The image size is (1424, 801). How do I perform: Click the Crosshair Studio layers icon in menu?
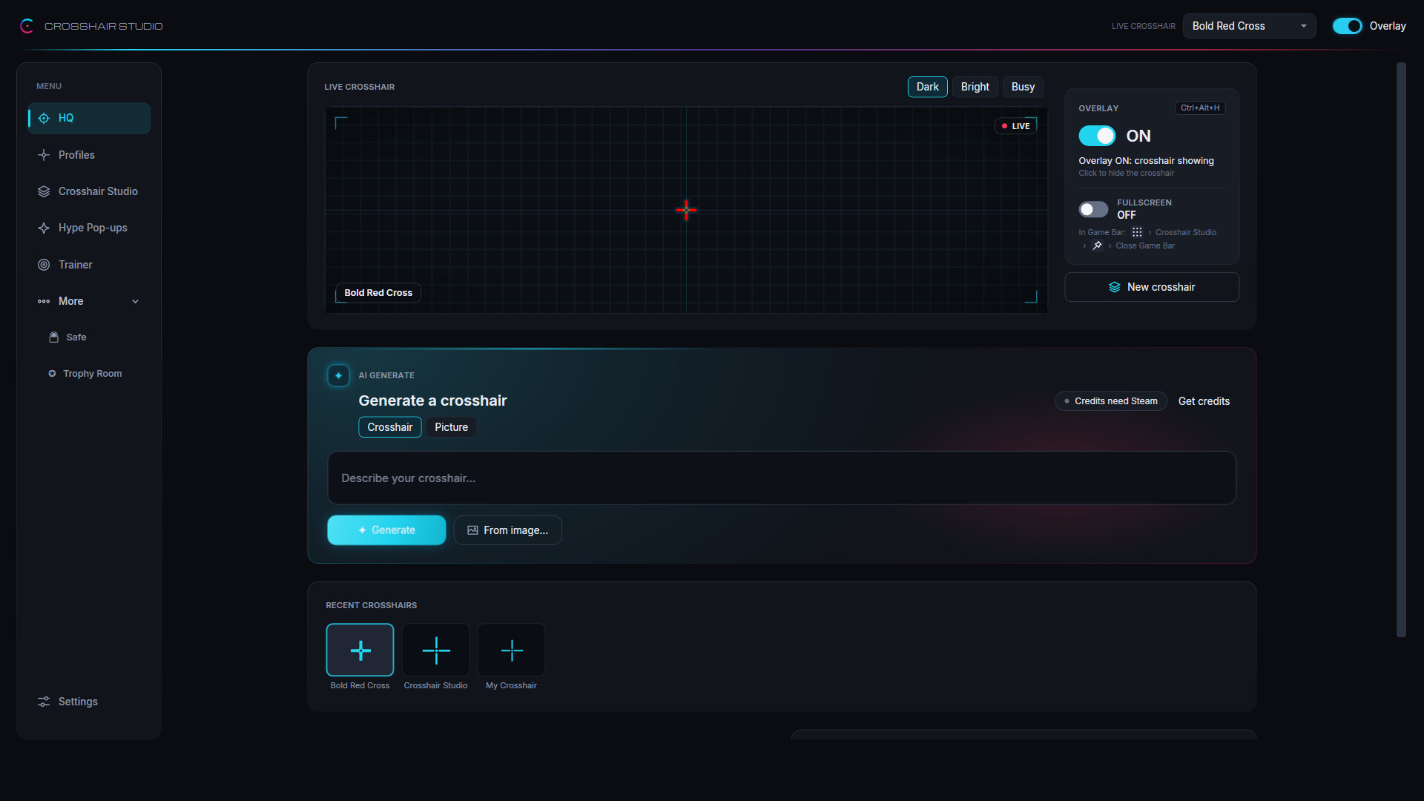click(x=44, y=191)
